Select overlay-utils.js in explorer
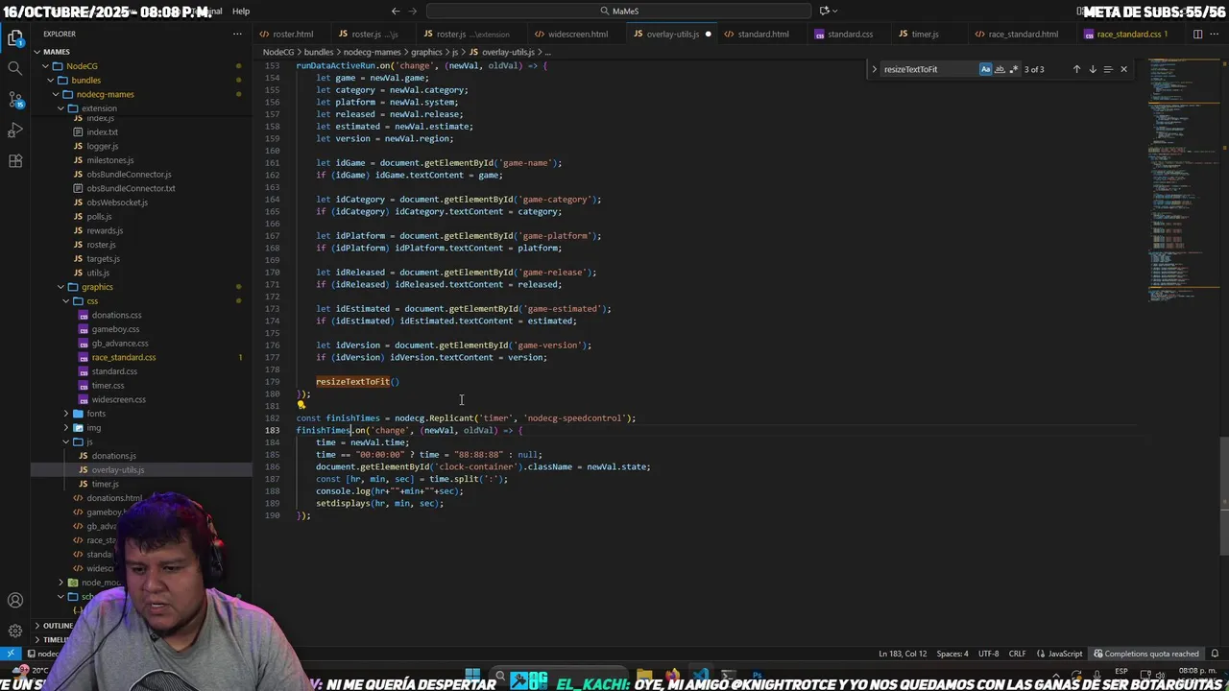The width and height of the screenshot is (1229, 691). 118,470
